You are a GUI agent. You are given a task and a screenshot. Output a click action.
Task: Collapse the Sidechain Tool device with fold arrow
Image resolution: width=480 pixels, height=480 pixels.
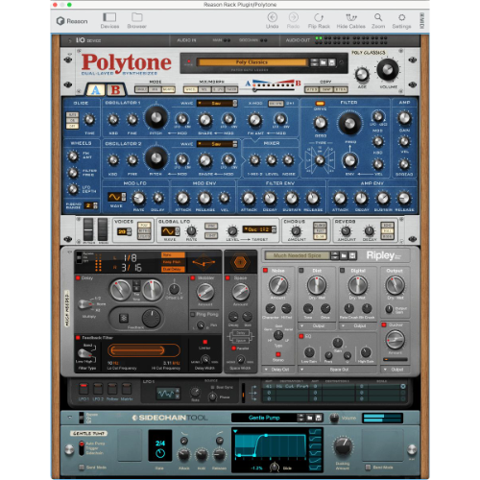[70, 418]
